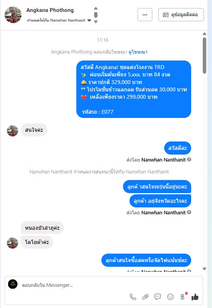Open the three-dots more options button
Image resolution: width=212 pixels, height=308 pixels.
(x=145, y=15)
